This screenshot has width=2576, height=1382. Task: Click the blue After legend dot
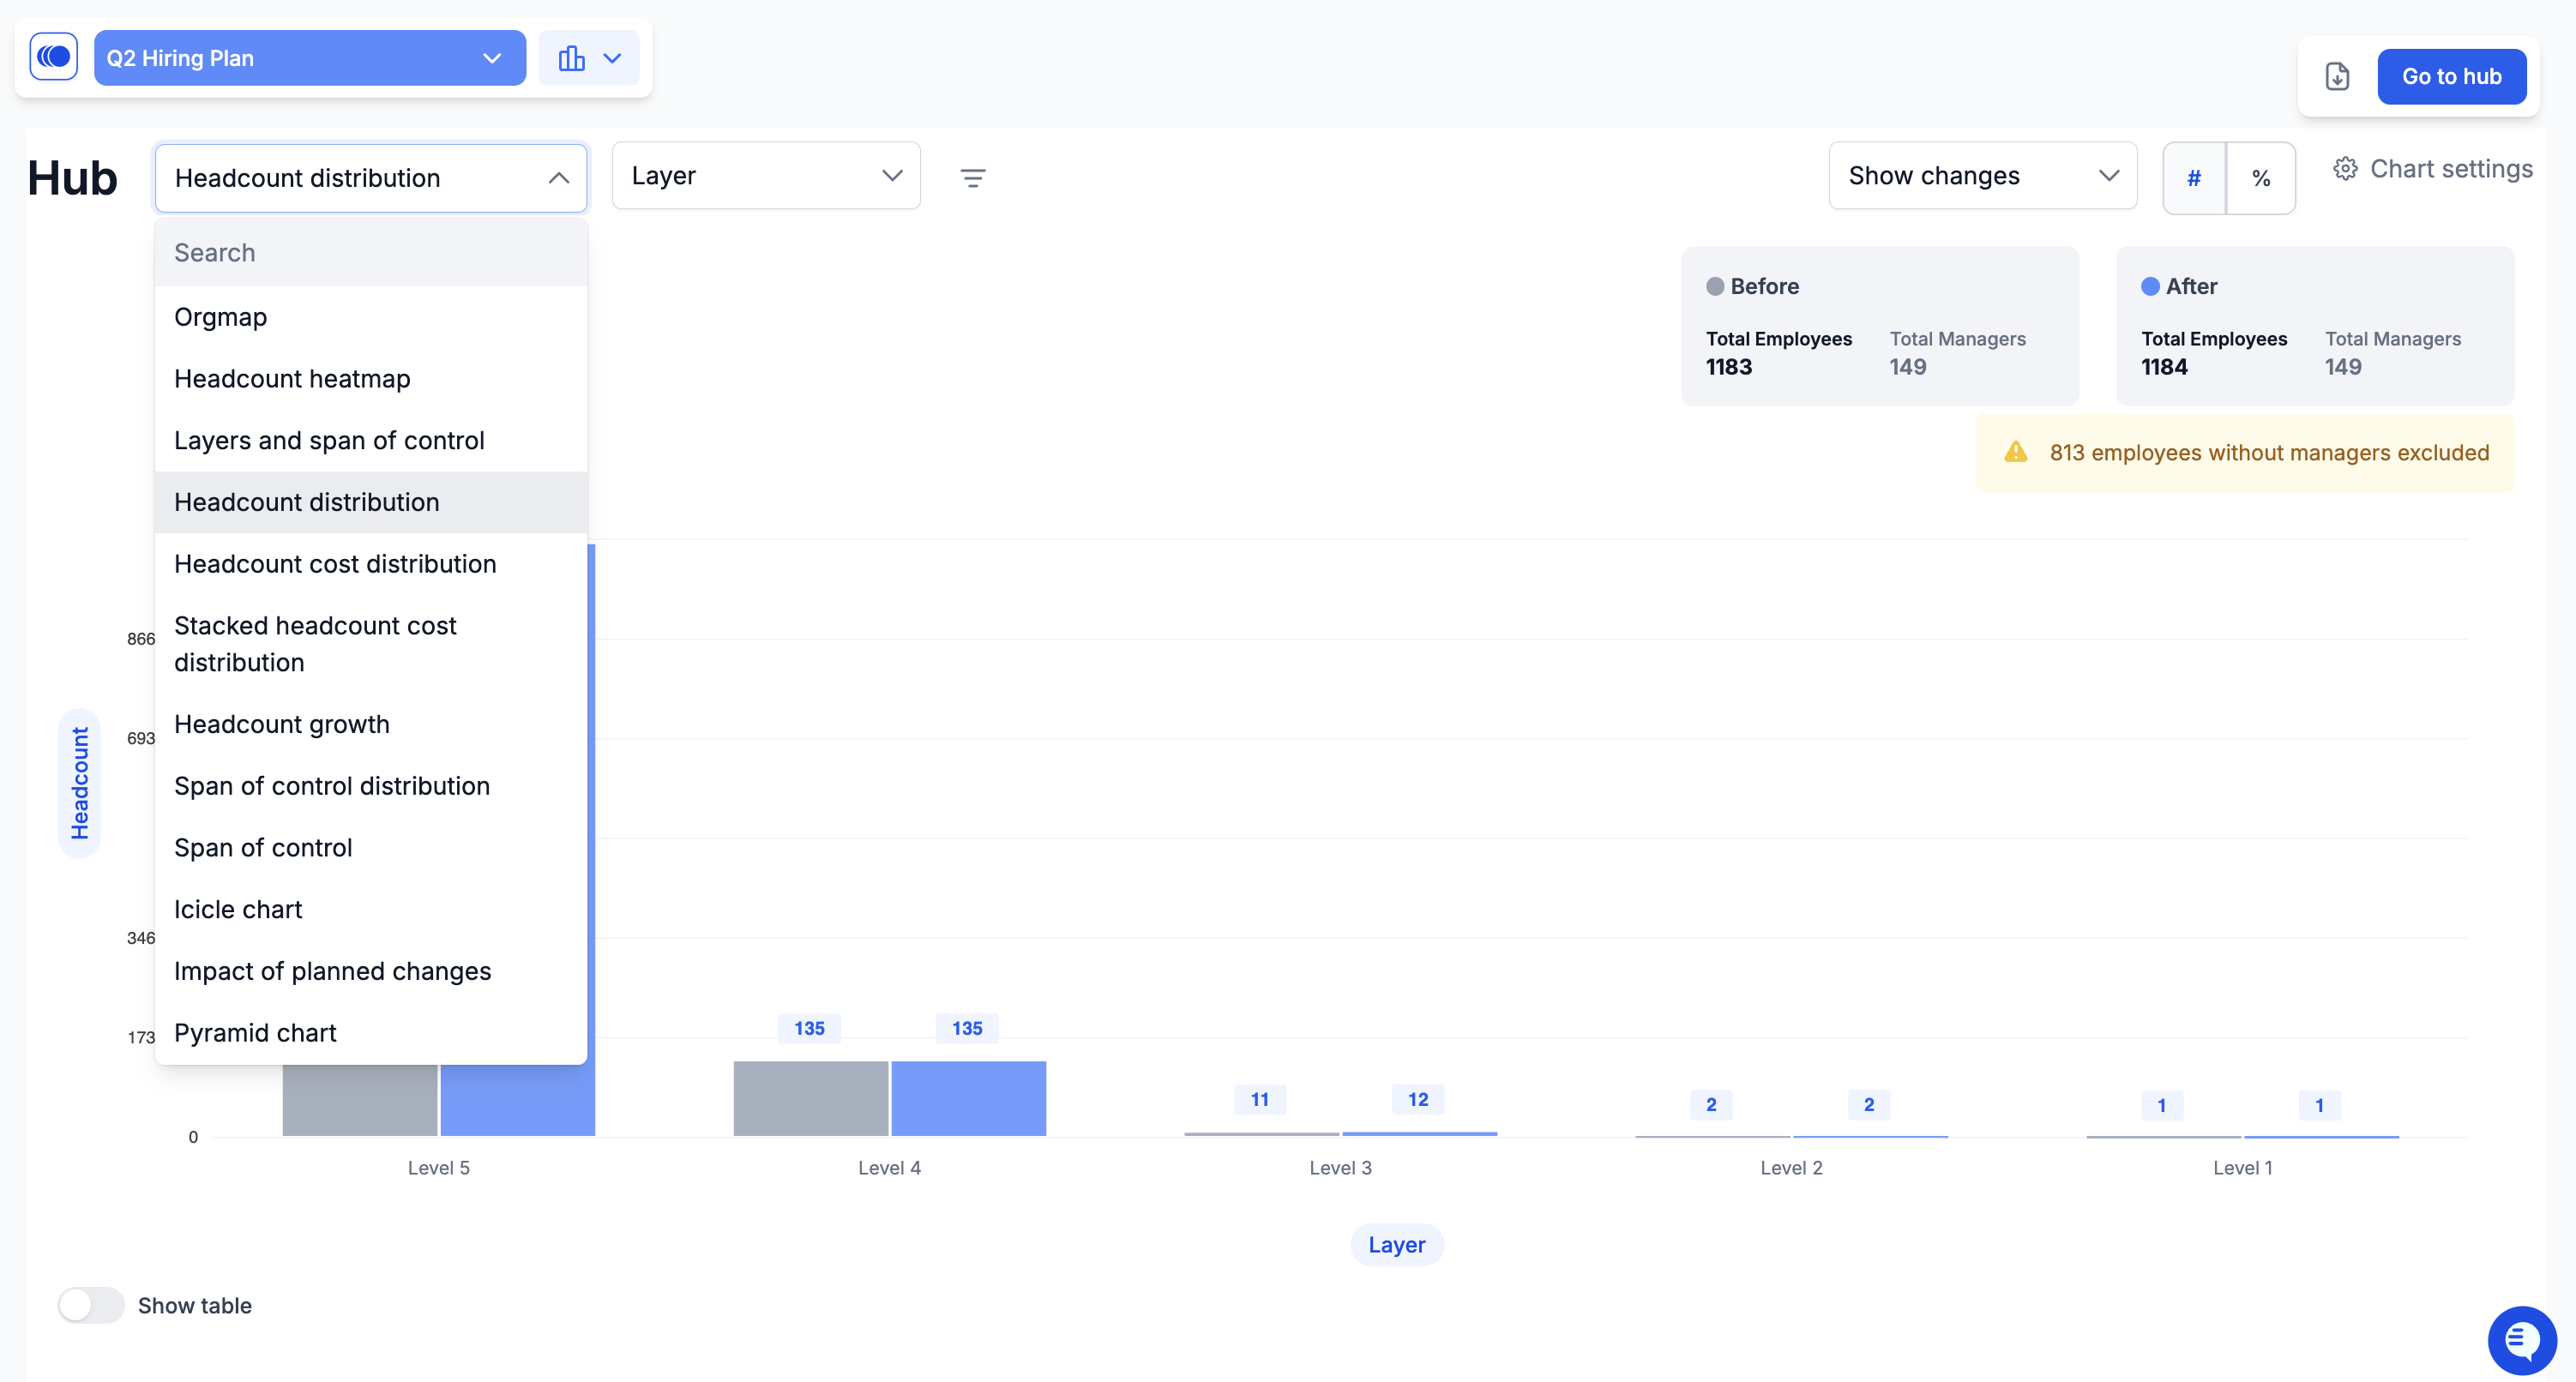pos(2149,286)
